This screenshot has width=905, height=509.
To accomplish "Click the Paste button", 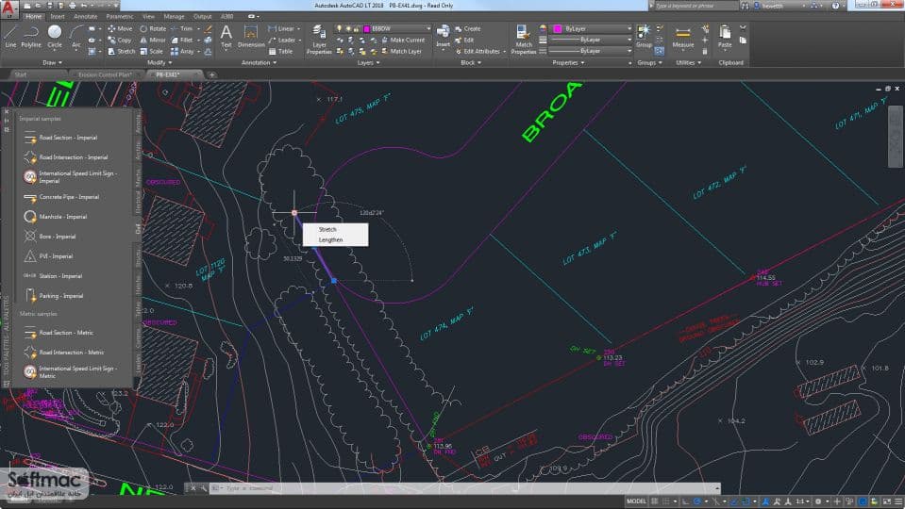I will coord(725,36).
